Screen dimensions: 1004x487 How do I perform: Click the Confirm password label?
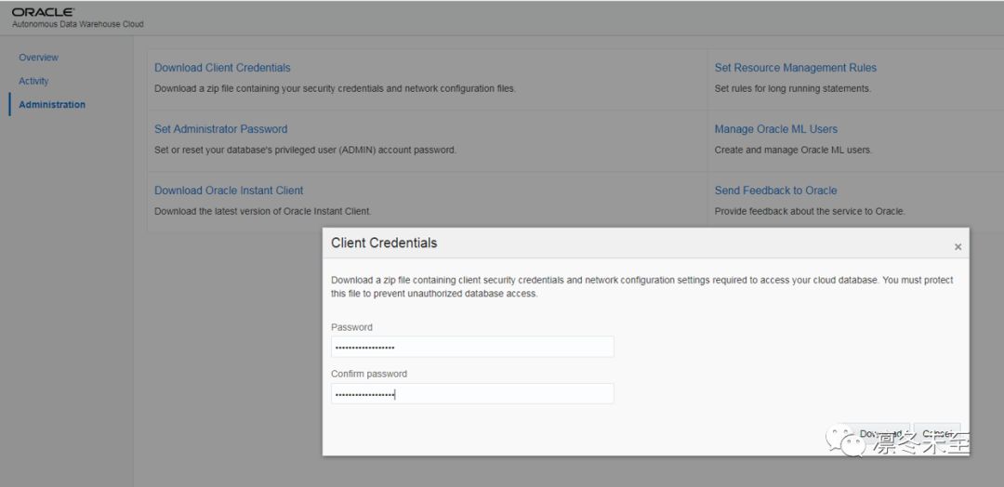pyautogui.click(x=369, y=374)
